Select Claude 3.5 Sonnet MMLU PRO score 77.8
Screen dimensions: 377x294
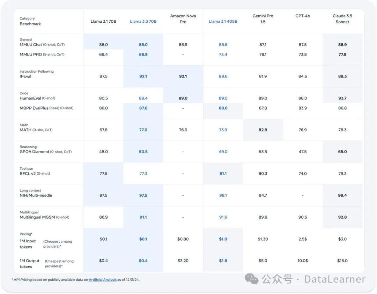pyautogui.click(x=342, y=54)
